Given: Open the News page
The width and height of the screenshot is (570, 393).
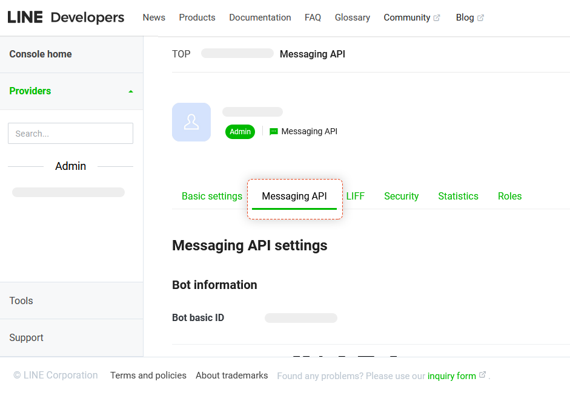Looking at the screenshot, I should point(154,18).
